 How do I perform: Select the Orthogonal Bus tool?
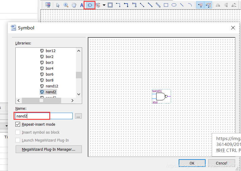coord(126,5)
